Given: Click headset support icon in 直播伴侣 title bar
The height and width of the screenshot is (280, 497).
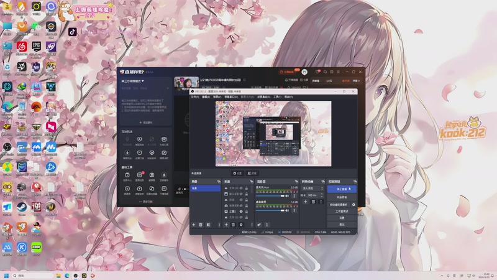Looking at the screenshot, I should (325, 72).
